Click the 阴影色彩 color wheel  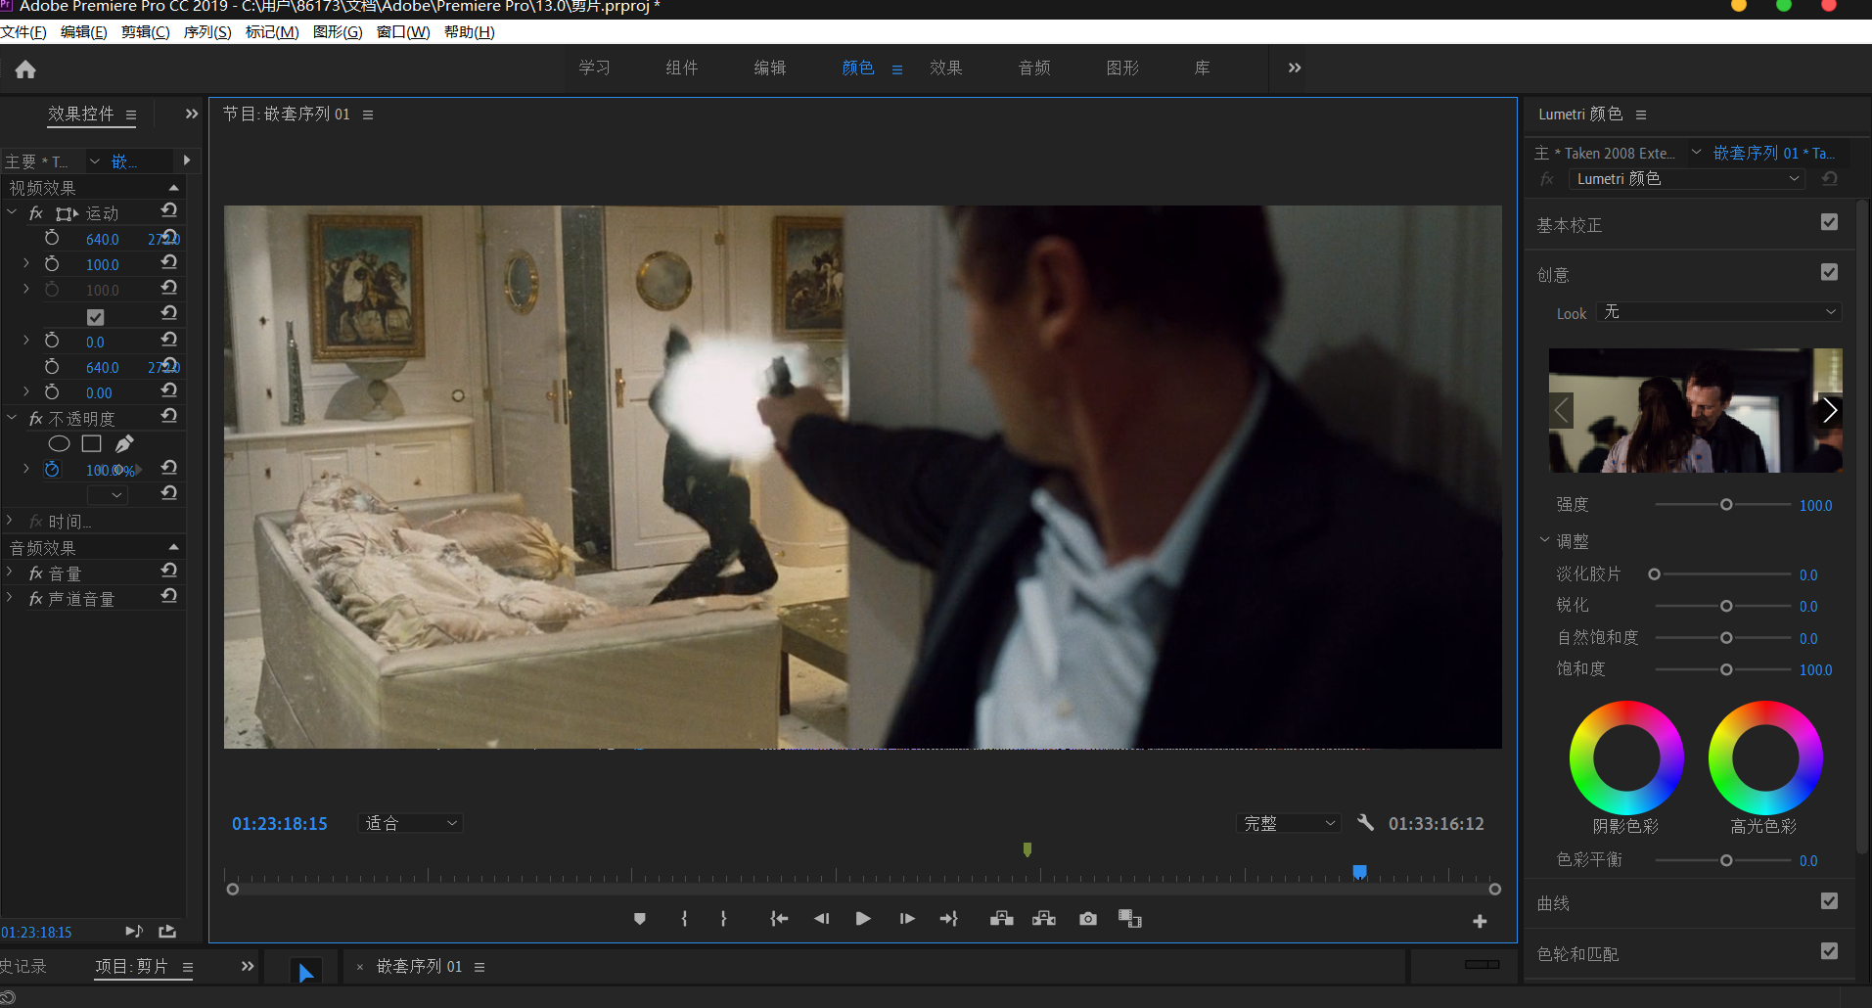(1625, 757)
